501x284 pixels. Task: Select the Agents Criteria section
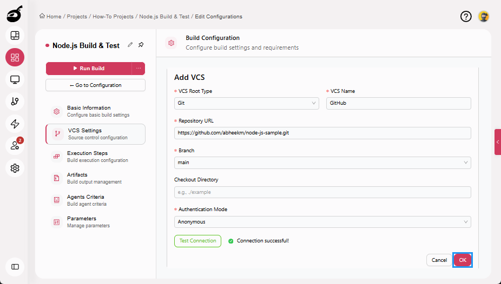[95, 200]
